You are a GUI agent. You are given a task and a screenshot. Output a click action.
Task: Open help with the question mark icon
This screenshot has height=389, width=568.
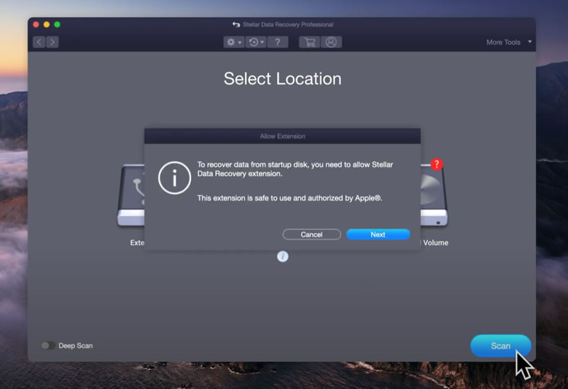(x=278, y=42)
